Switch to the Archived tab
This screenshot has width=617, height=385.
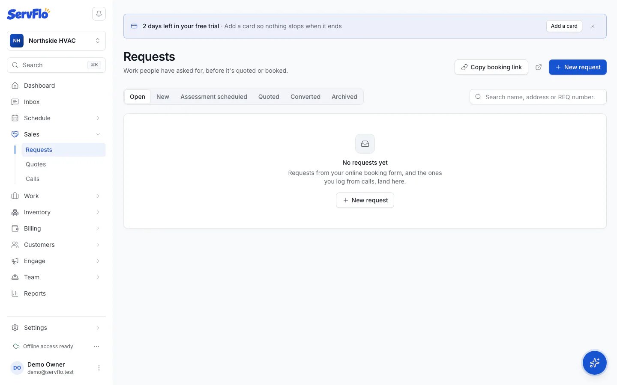click(344, 97)
